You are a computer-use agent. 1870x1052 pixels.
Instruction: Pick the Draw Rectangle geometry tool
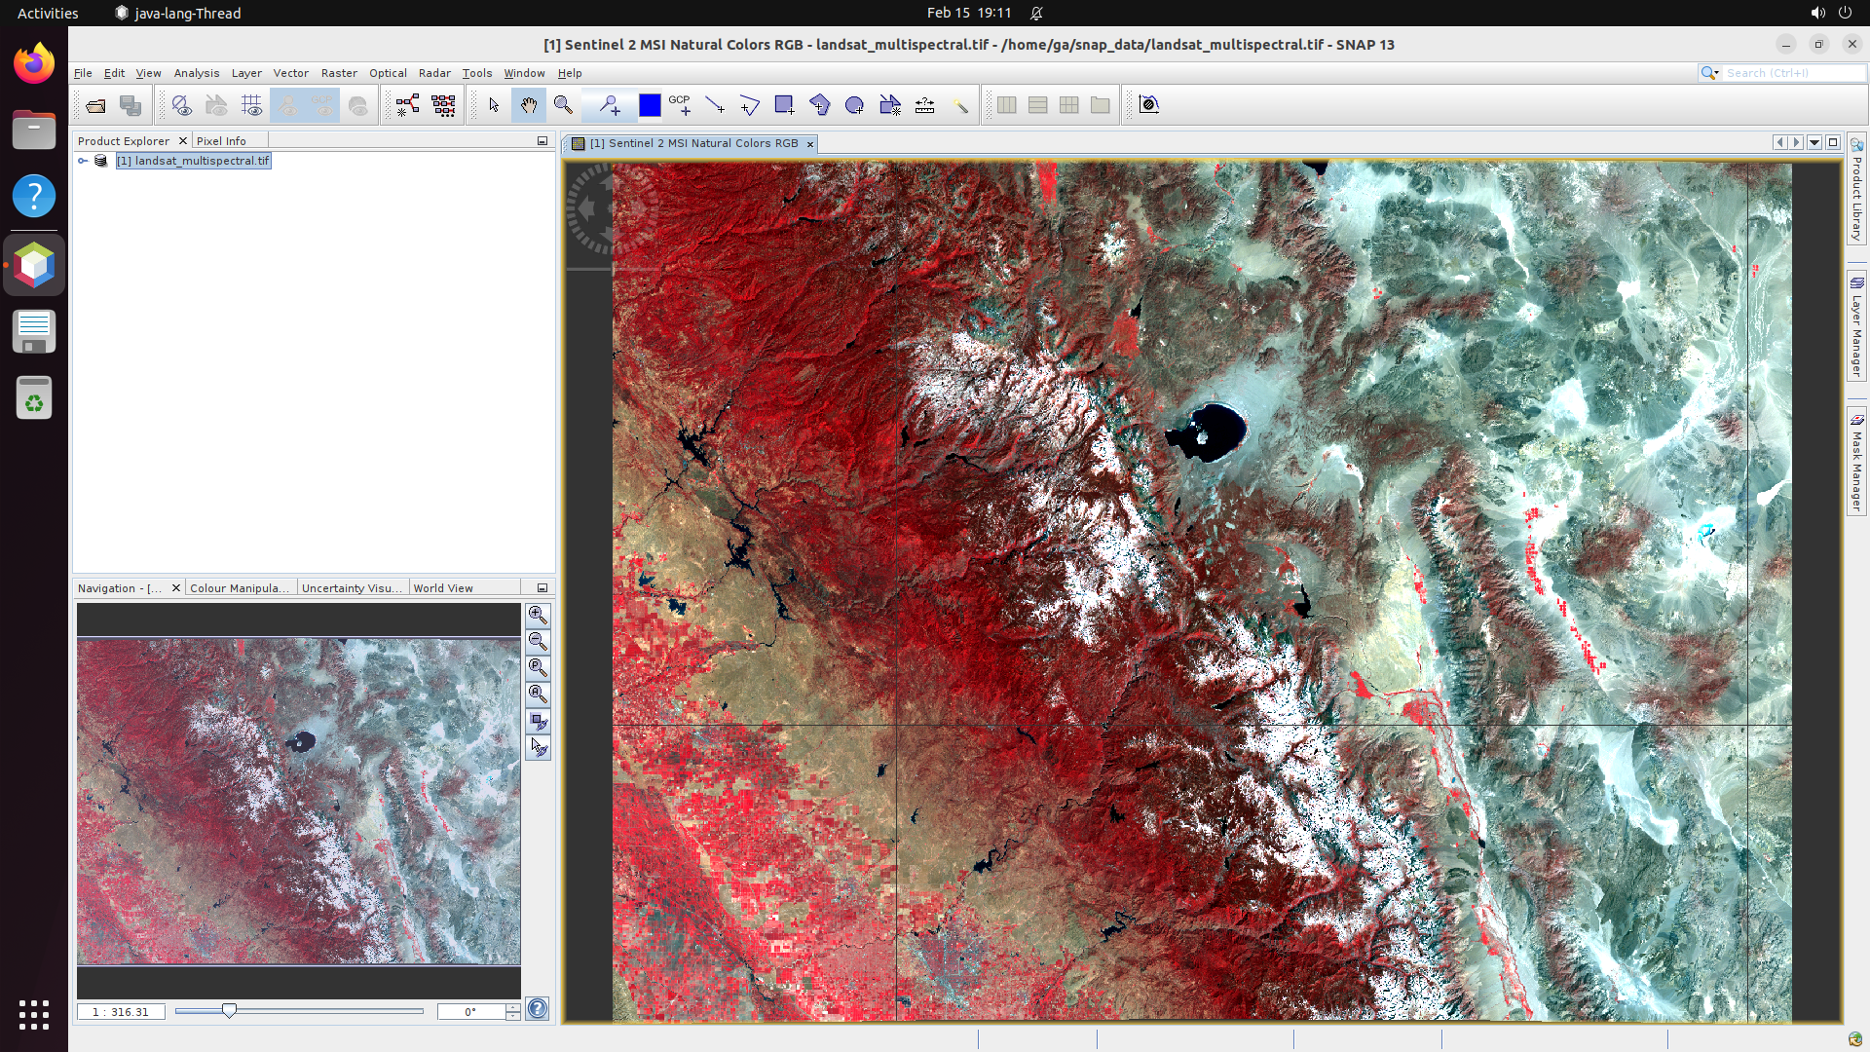[784, 105]
